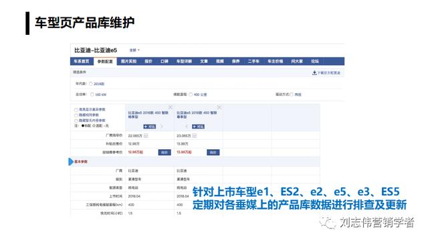The height and width of the screenshot is (241, 428).
Task: Add second model to comparison
Action: [198, 127]
